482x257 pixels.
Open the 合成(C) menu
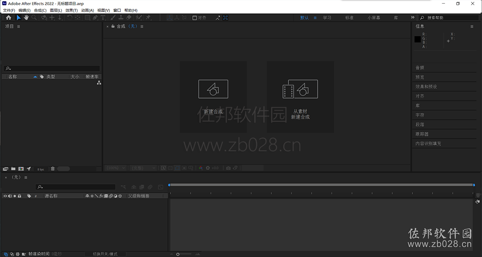pos(40,10)
